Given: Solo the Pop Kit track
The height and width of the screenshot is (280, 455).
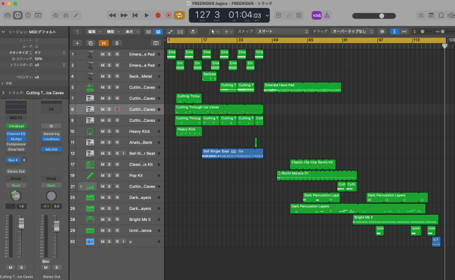Looking at the screenshot, I should point(110,175).
